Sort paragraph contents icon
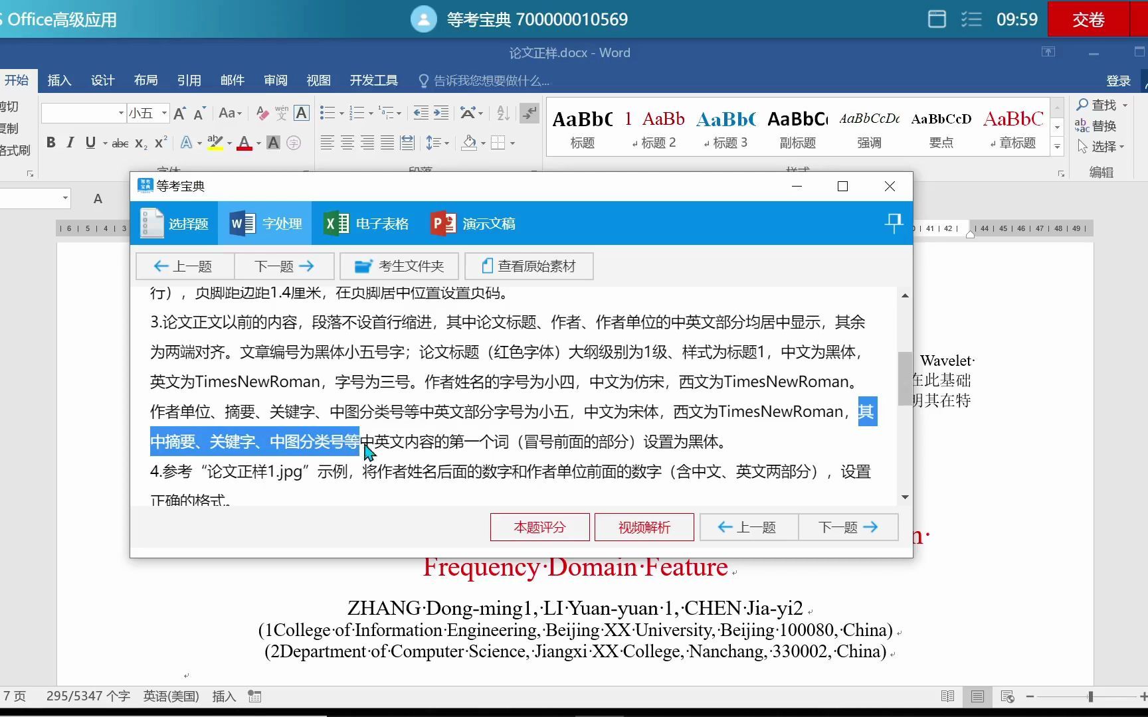This screenshot has width=1148, height=717. [503, 113]
